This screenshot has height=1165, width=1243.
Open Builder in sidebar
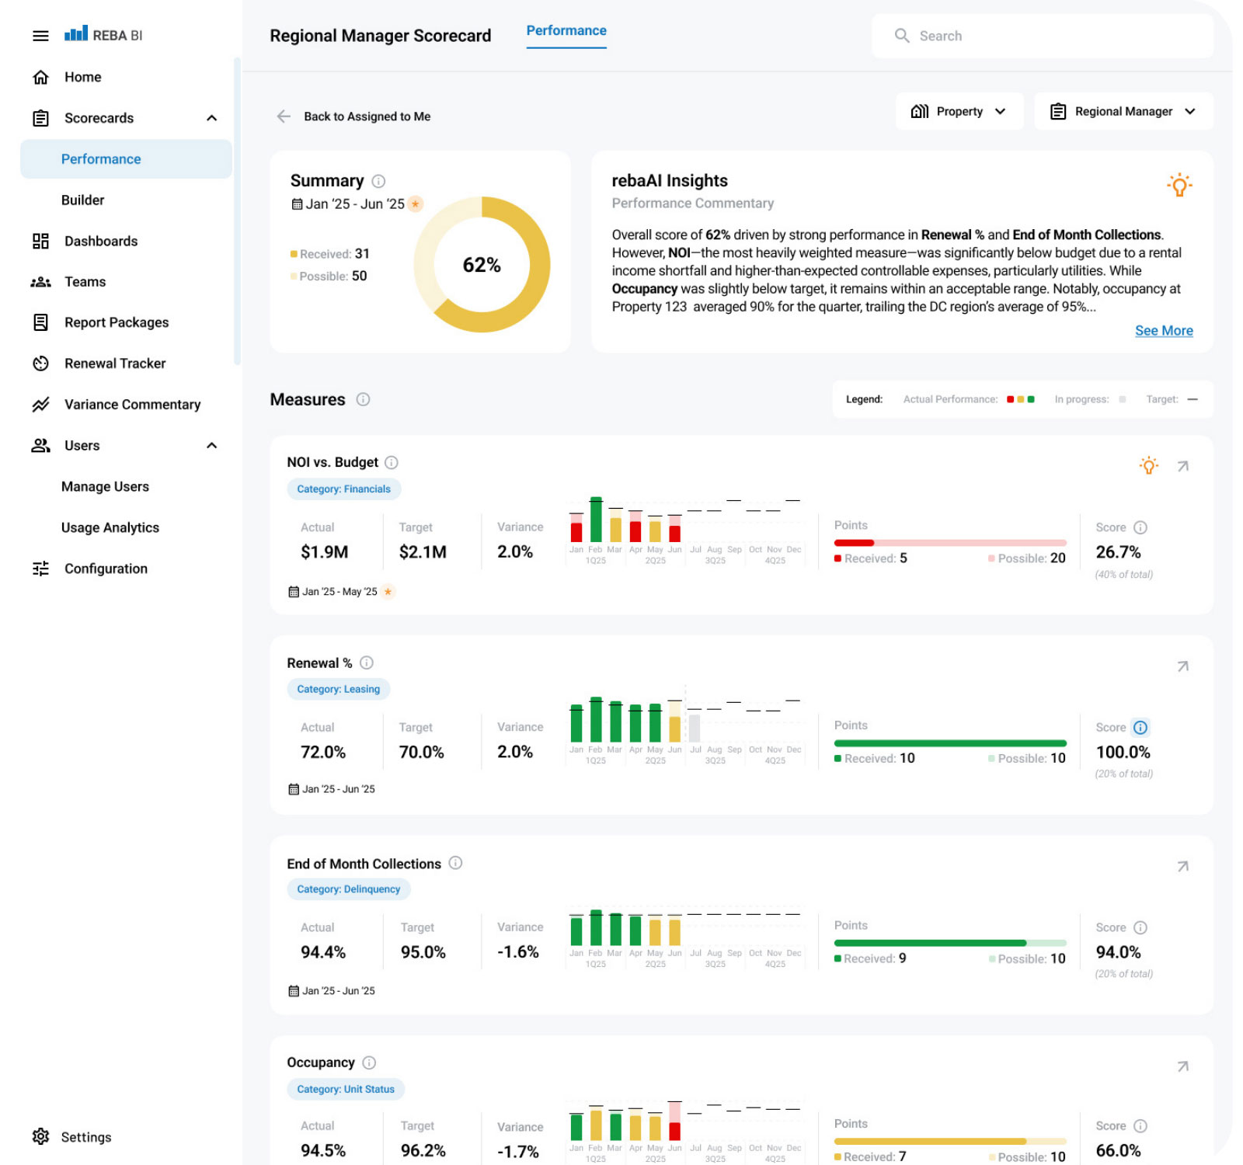82,200
